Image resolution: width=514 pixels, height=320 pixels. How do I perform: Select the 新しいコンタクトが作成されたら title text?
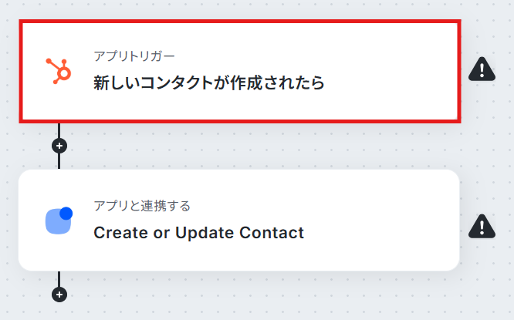coord(208,83)
